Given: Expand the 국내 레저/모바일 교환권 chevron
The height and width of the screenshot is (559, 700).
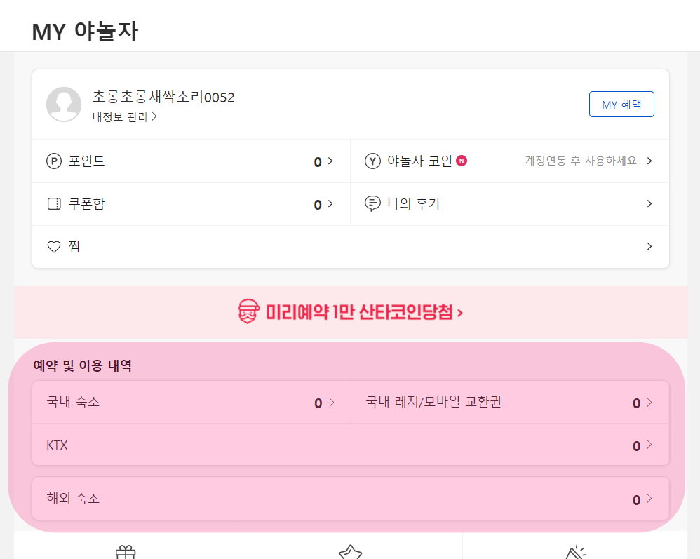Looking at the screenshot, I should 649,403.
